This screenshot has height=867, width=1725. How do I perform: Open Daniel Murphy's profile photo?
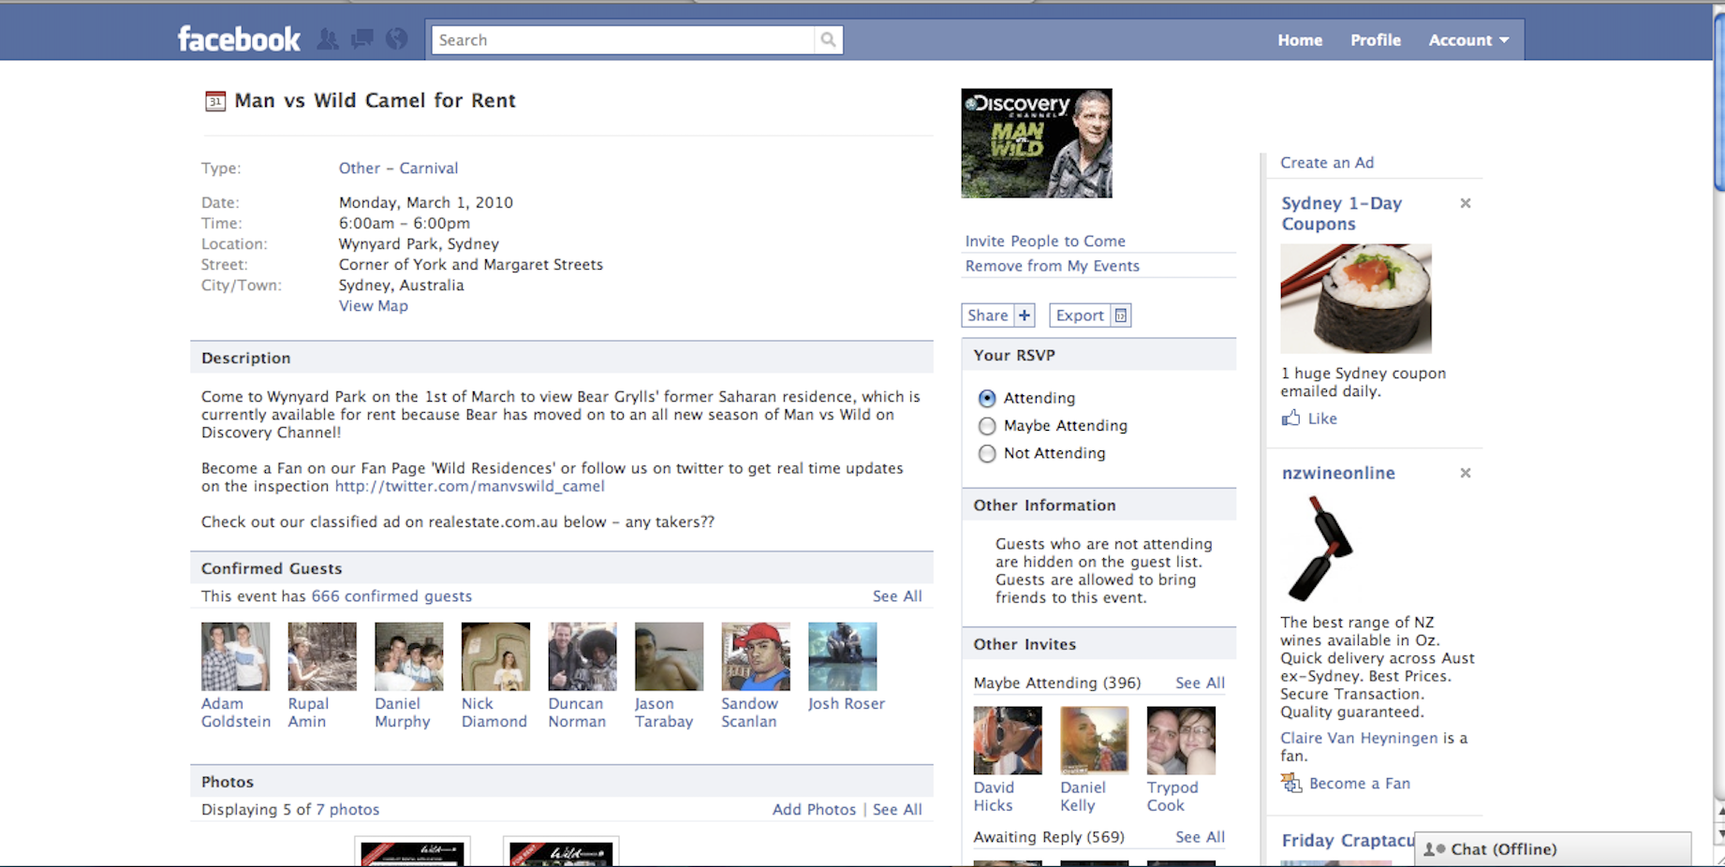(x=409, y=656)
